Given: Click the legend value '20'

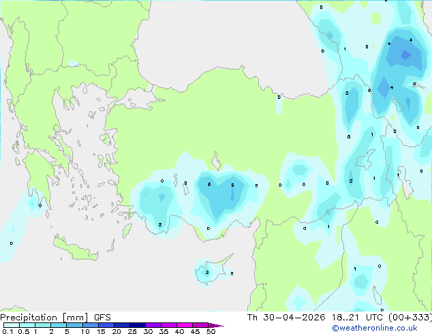Looking at the screenshot, I should 117,331.
